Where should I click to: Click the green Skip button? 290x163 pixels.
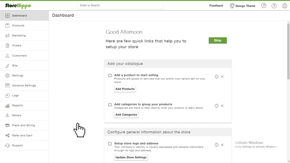[x=218, y=41]
